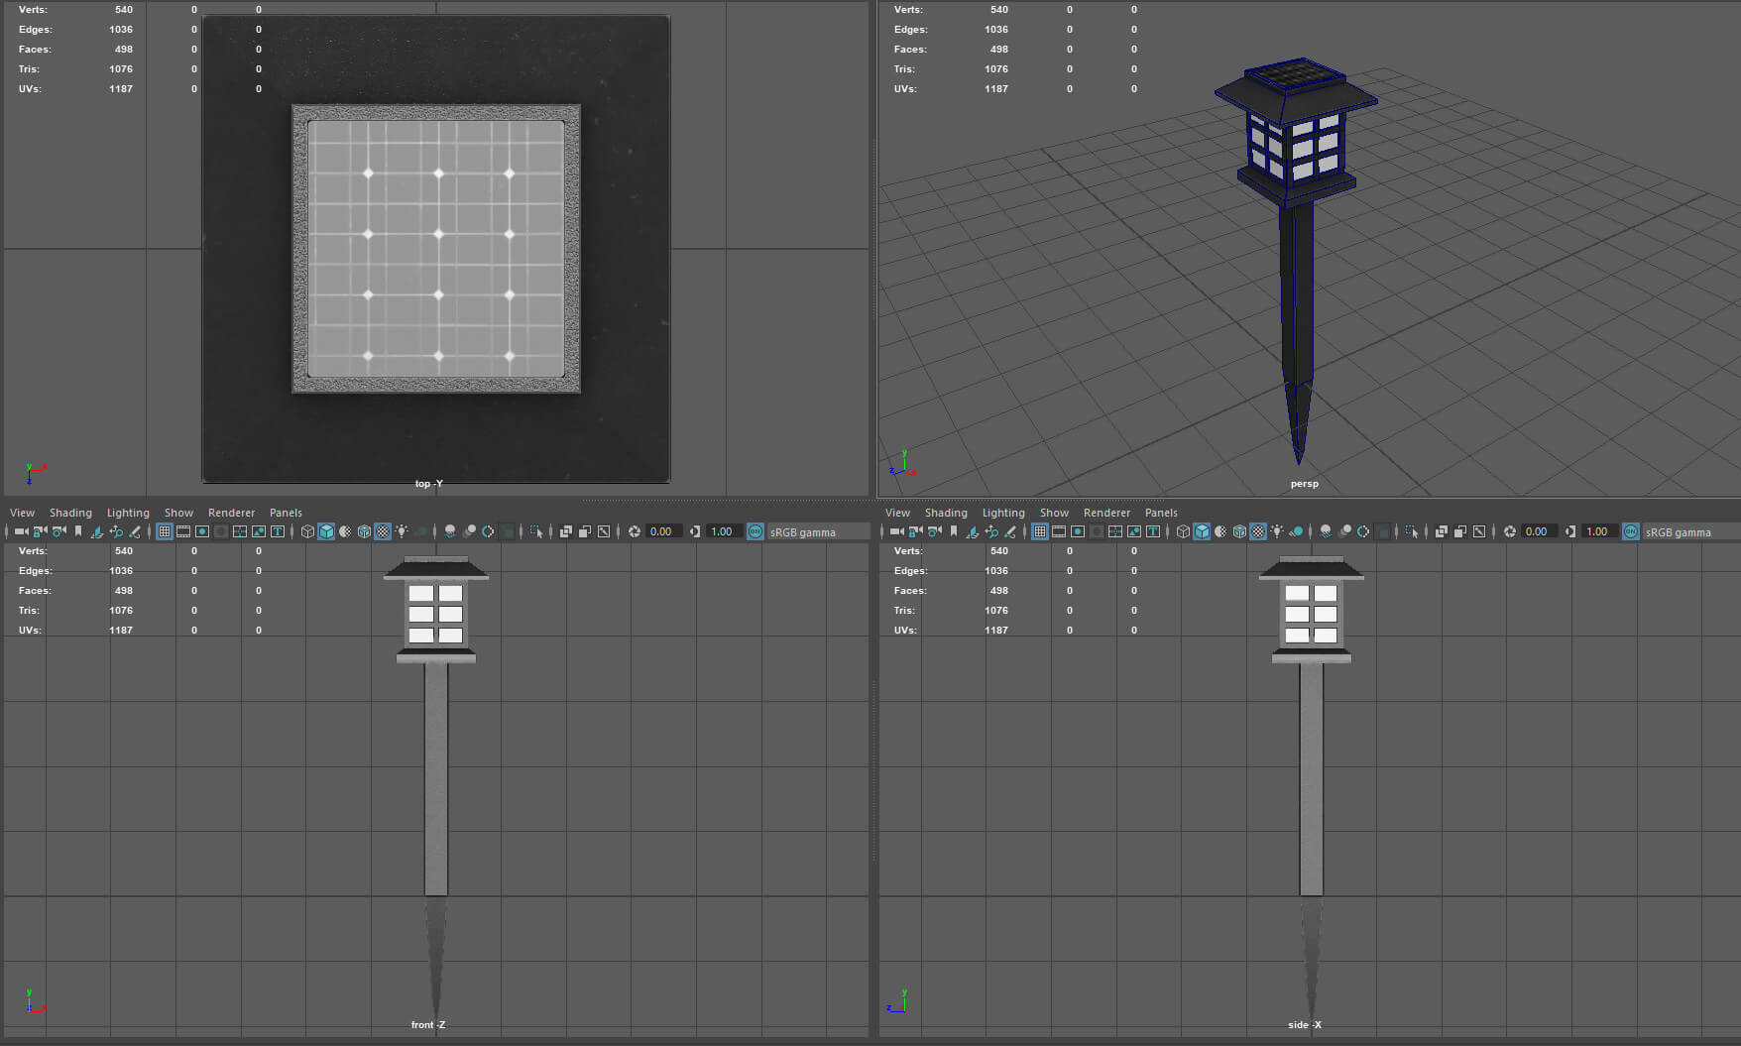Open sRGB gamma dropdown in front panel

pos(817,532)
